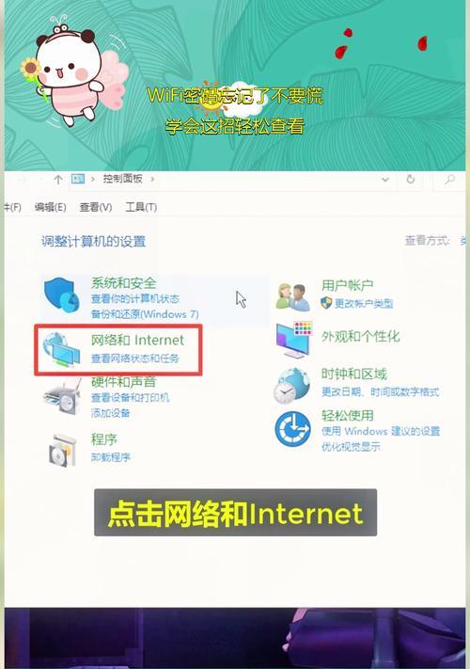Click the 轻松使用 blue circle icon
470x669 pixels.
[x=292, y=429]
